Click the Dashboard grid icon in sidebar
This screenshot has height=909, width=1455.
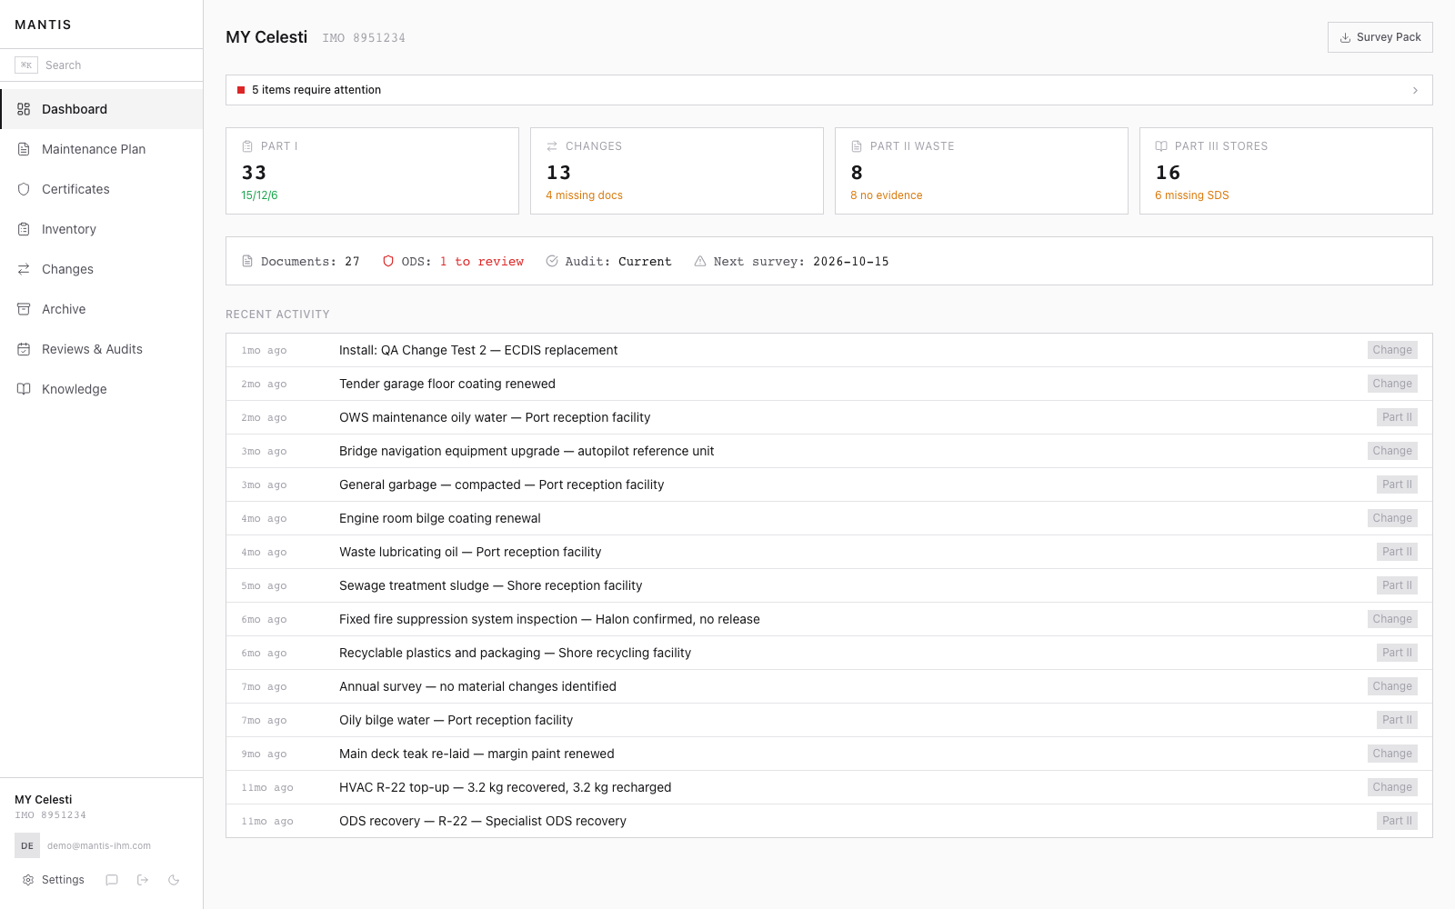24,109
